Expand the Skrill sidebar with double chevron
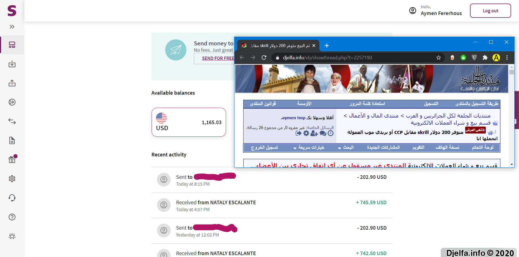 pyautogui.click(x=12, y=27)
